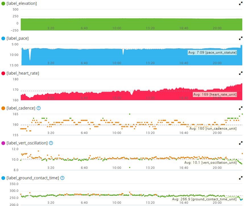The width and height of the screenshot is (244, 206).
Task: Open help for ground contact time
Action: click(62, 178)
